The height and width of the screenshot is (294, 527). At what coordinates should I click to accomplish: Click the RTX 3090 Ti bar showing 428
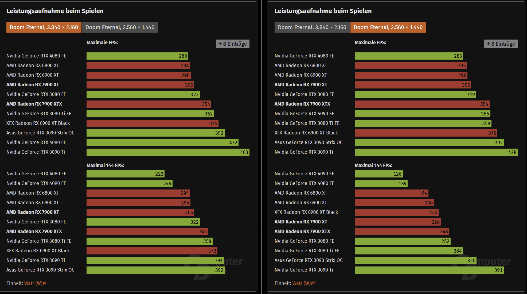[x=436, y=152]
